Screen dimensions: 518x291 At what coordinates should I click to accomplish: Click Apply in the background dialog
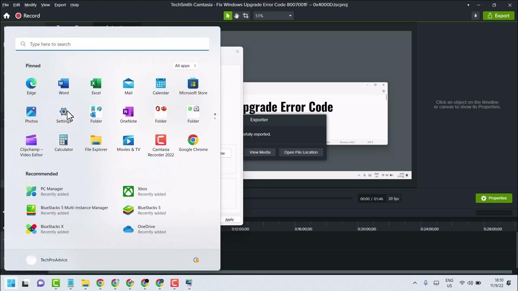point(229,219)
